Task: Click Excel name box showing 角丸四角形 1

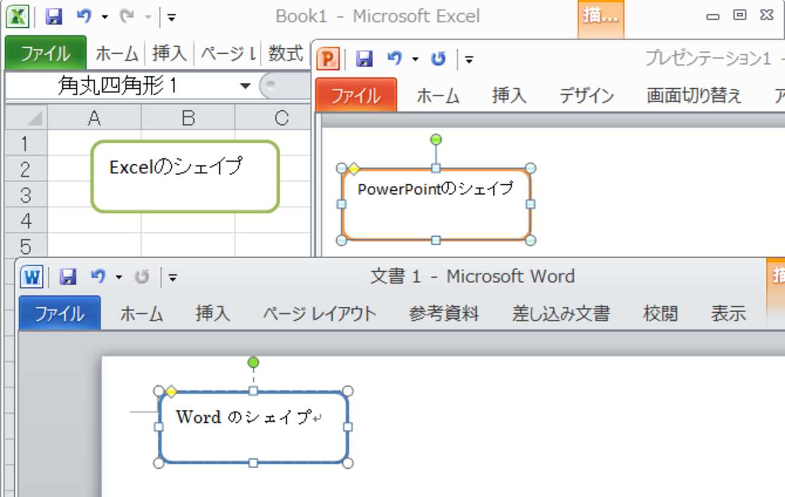Action: pos(118,86)
